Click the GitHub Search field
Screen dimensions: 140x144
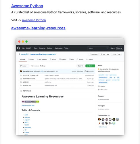point(98,48)
